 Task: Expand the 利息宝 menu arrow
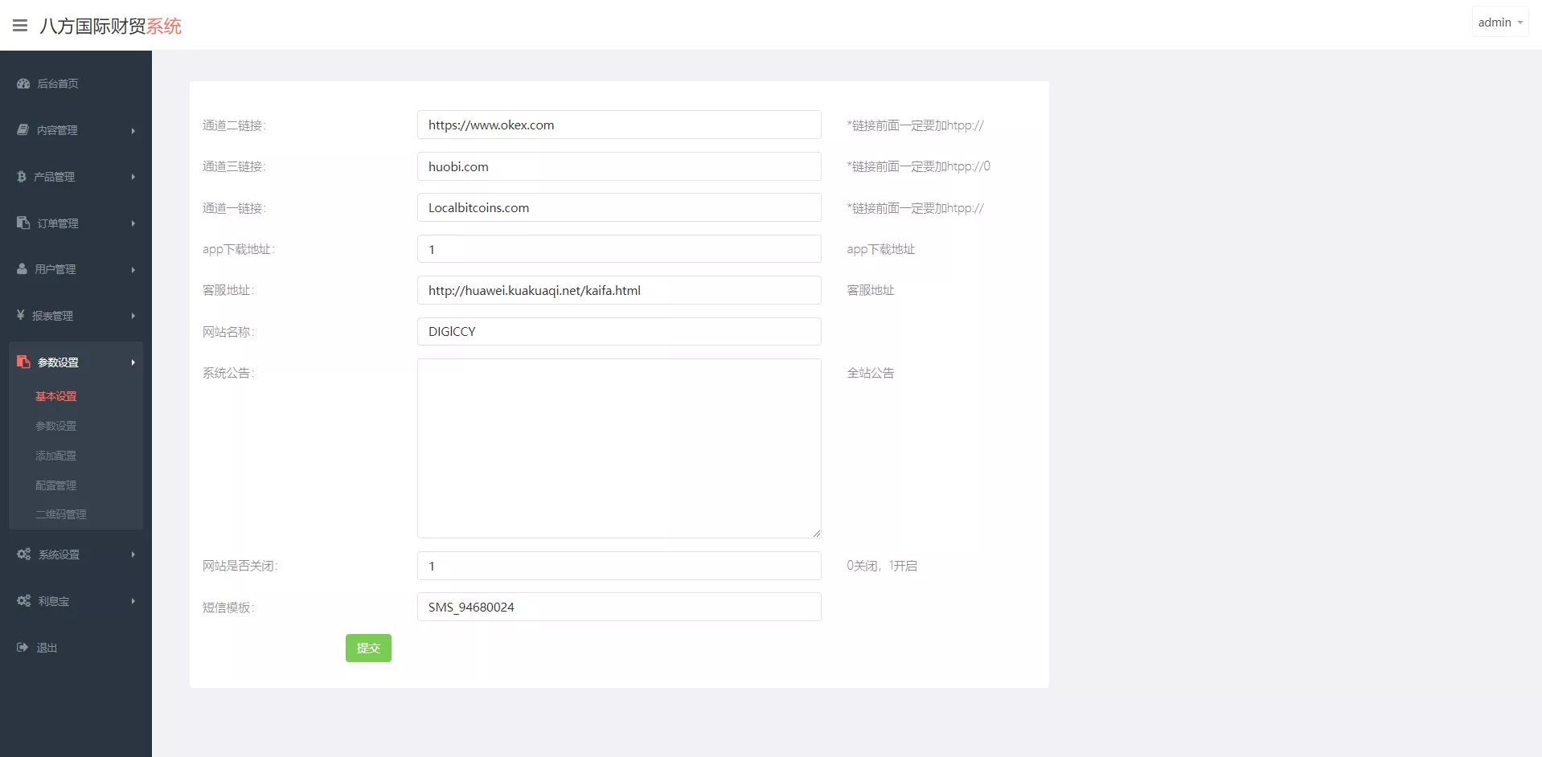133,601
